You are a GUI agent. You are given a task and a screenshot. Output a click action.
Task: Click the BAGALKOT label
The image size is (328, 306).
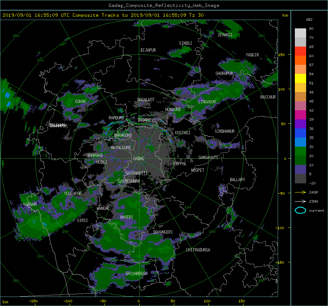coord(146,100)
